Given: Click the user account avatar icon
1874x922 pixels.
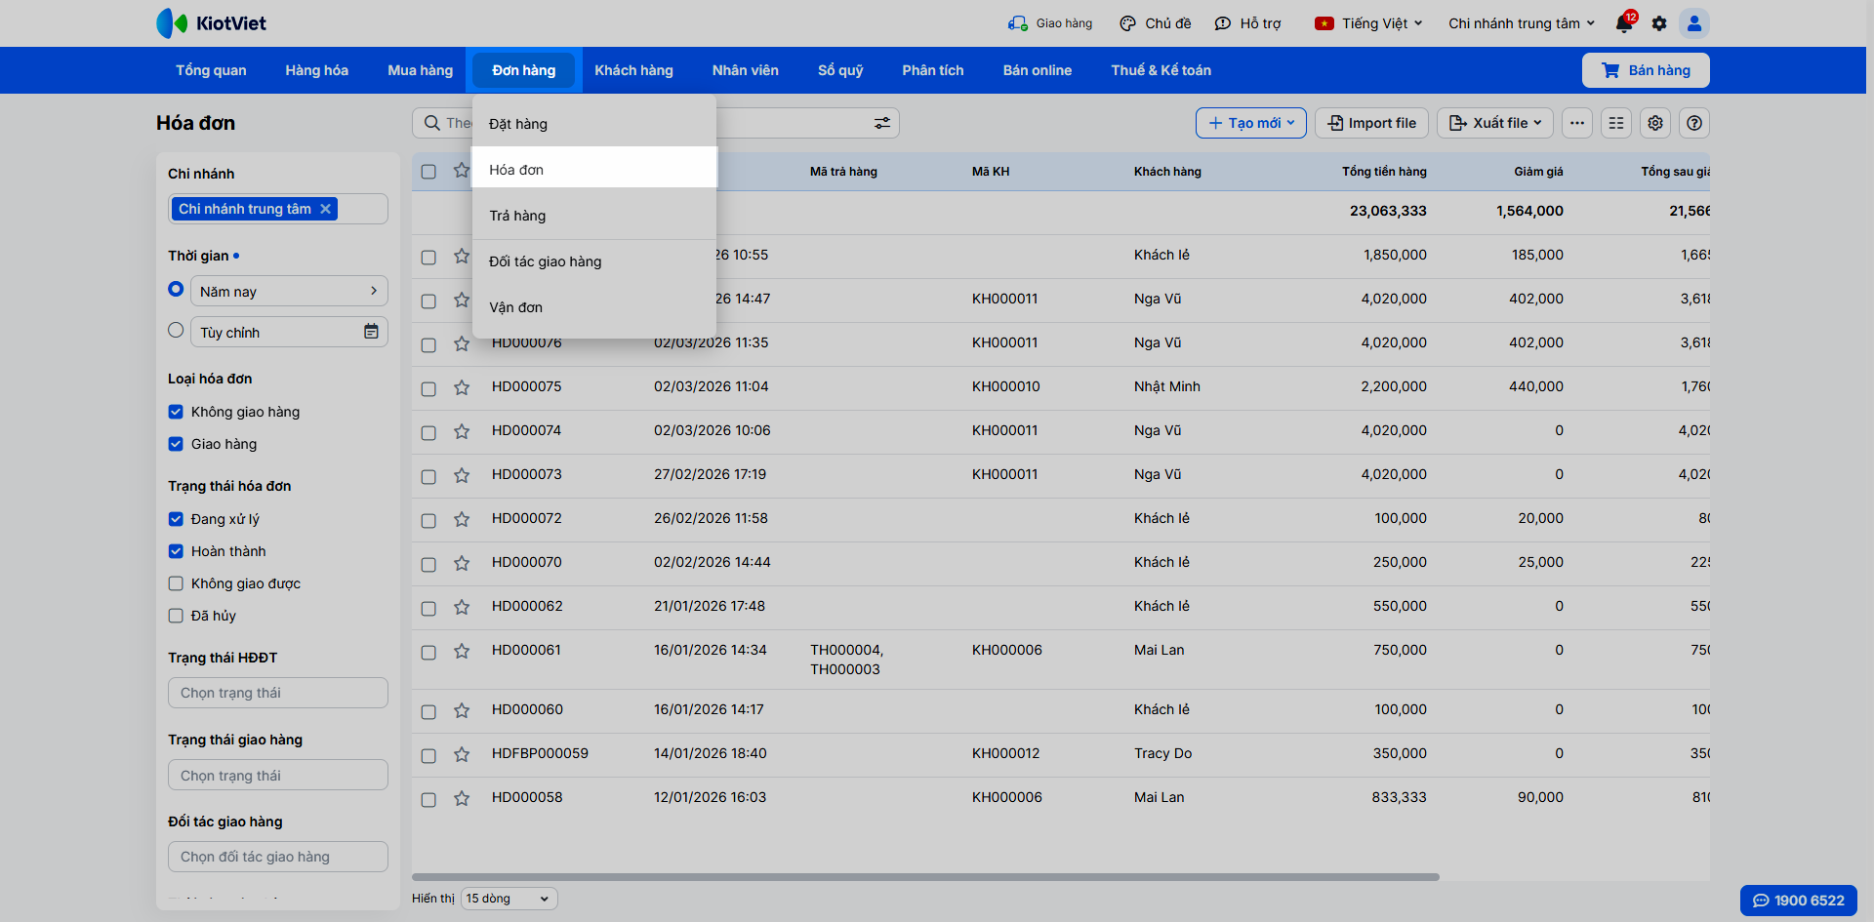Looking at the screenshot, I should click(1694, 23).
